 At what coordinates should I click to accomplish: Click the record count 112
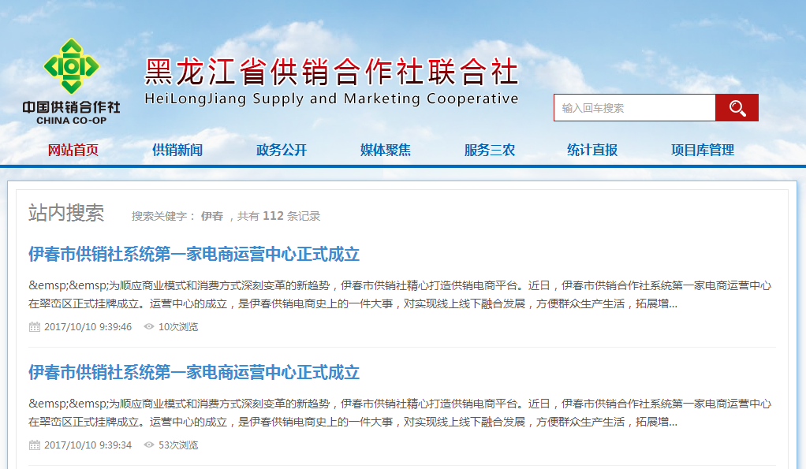coord(273,216)
